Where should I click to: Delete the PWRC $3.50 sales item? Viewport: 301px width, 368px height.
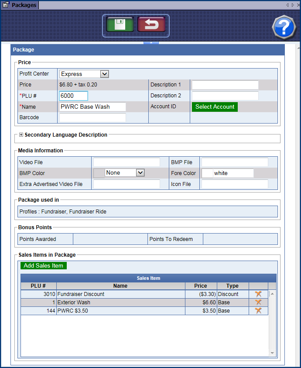[x=258, y=310]
